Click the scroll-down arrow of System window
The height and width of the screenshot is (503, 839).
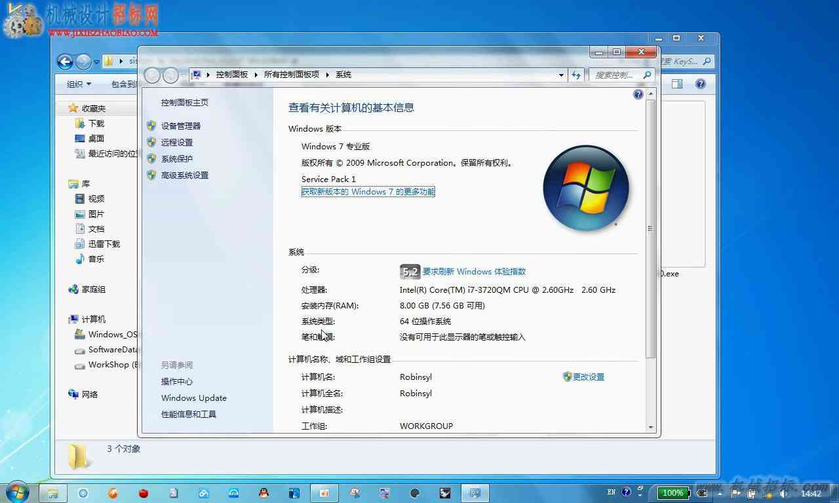pos(650,427)
